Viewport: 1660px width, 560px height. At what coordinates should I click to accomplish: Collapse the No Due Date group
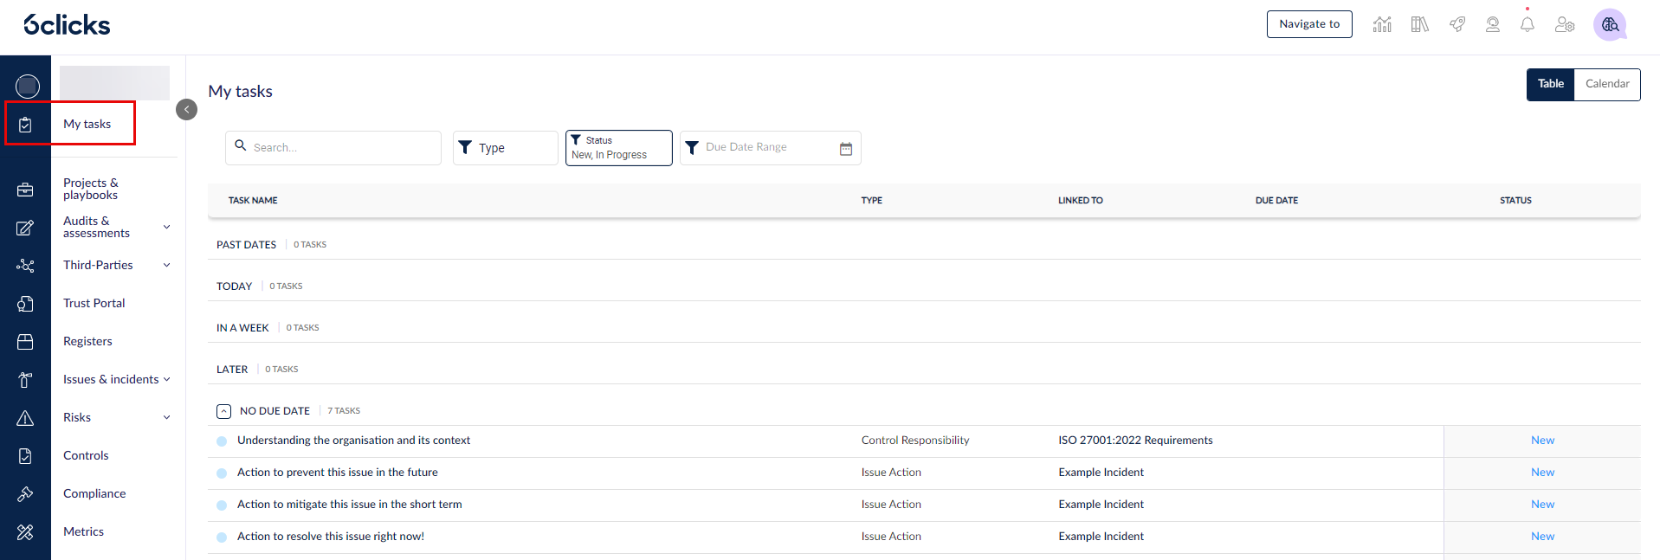(223, 411)
